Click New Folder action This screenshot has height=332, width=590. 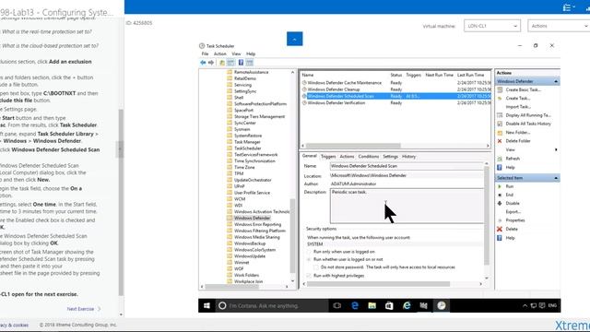coord(518,133)
